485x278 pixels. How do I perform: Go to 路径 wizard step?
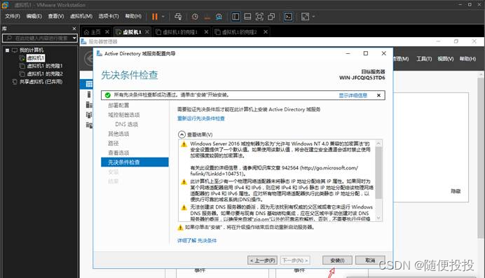pos(114,144)
